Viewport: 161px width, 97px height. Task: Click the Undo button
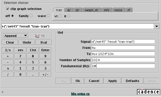pyautogui.click(x=27, y=43)
